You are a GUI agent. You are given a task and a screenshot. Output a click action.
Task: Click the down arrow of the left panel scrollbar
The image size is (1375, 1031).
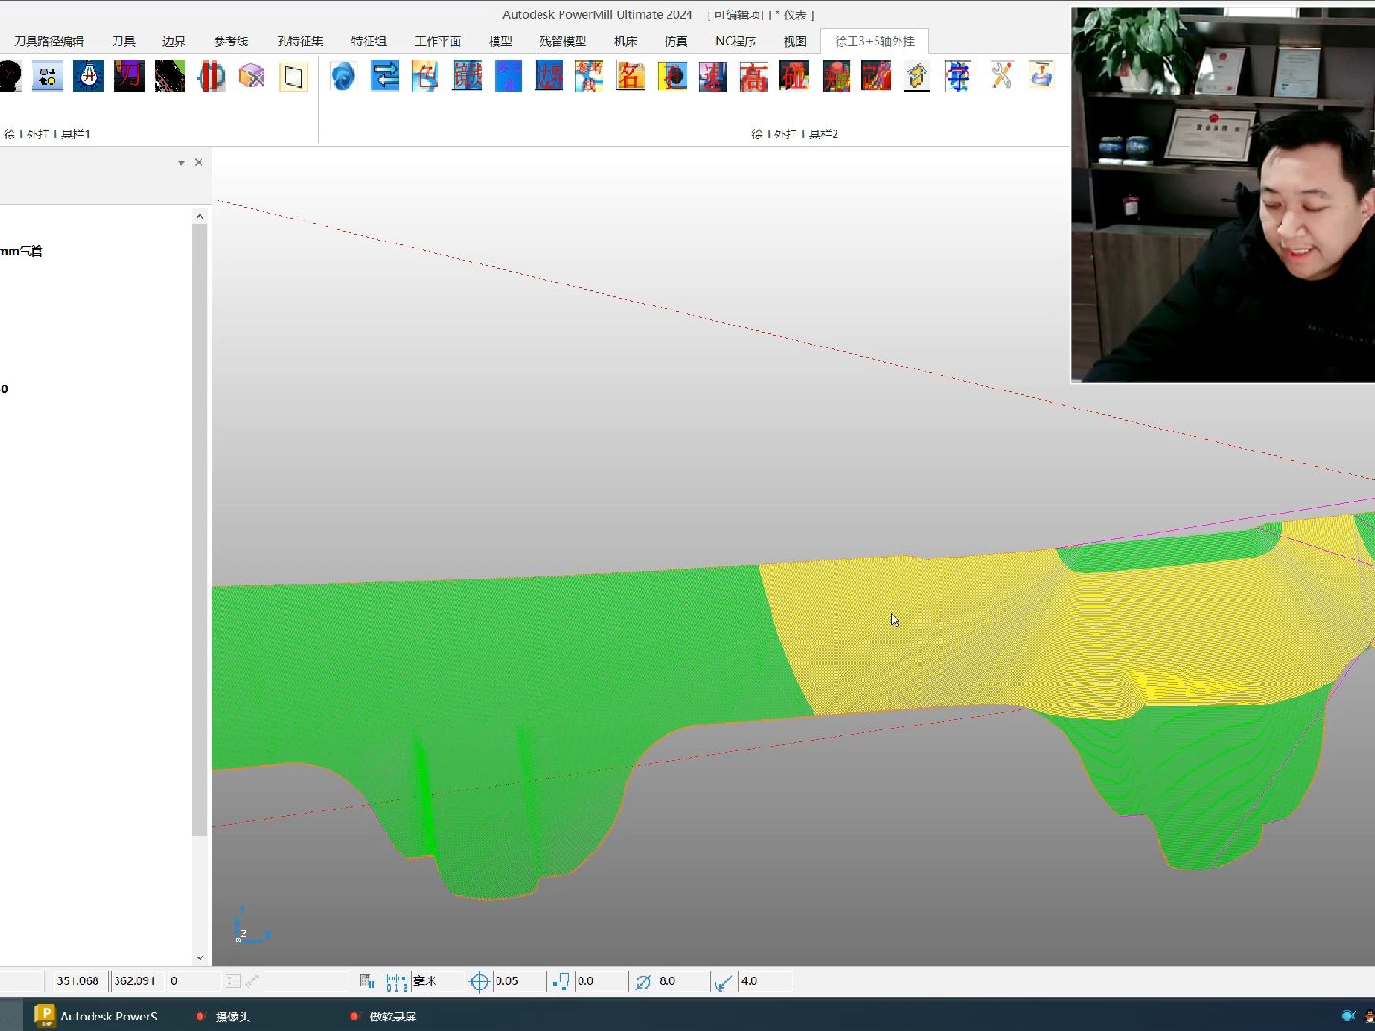pos(200,957)
